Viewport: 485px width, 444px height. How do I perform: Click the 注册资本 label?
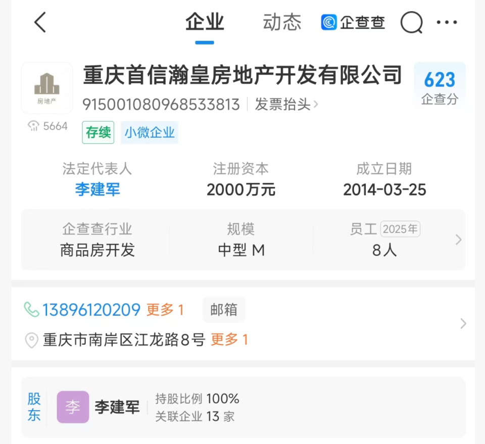click(241, 169)
